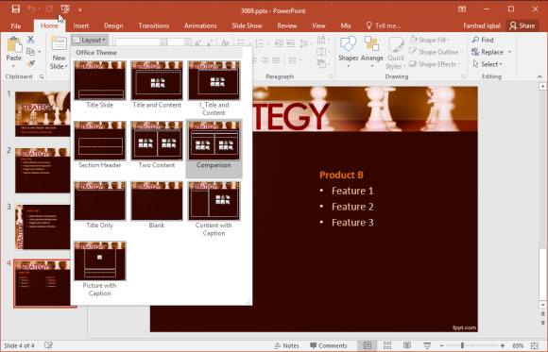Click the Paste clipboard icon
The height and width of the screenshot is (352, 548).
pos(14,45)
